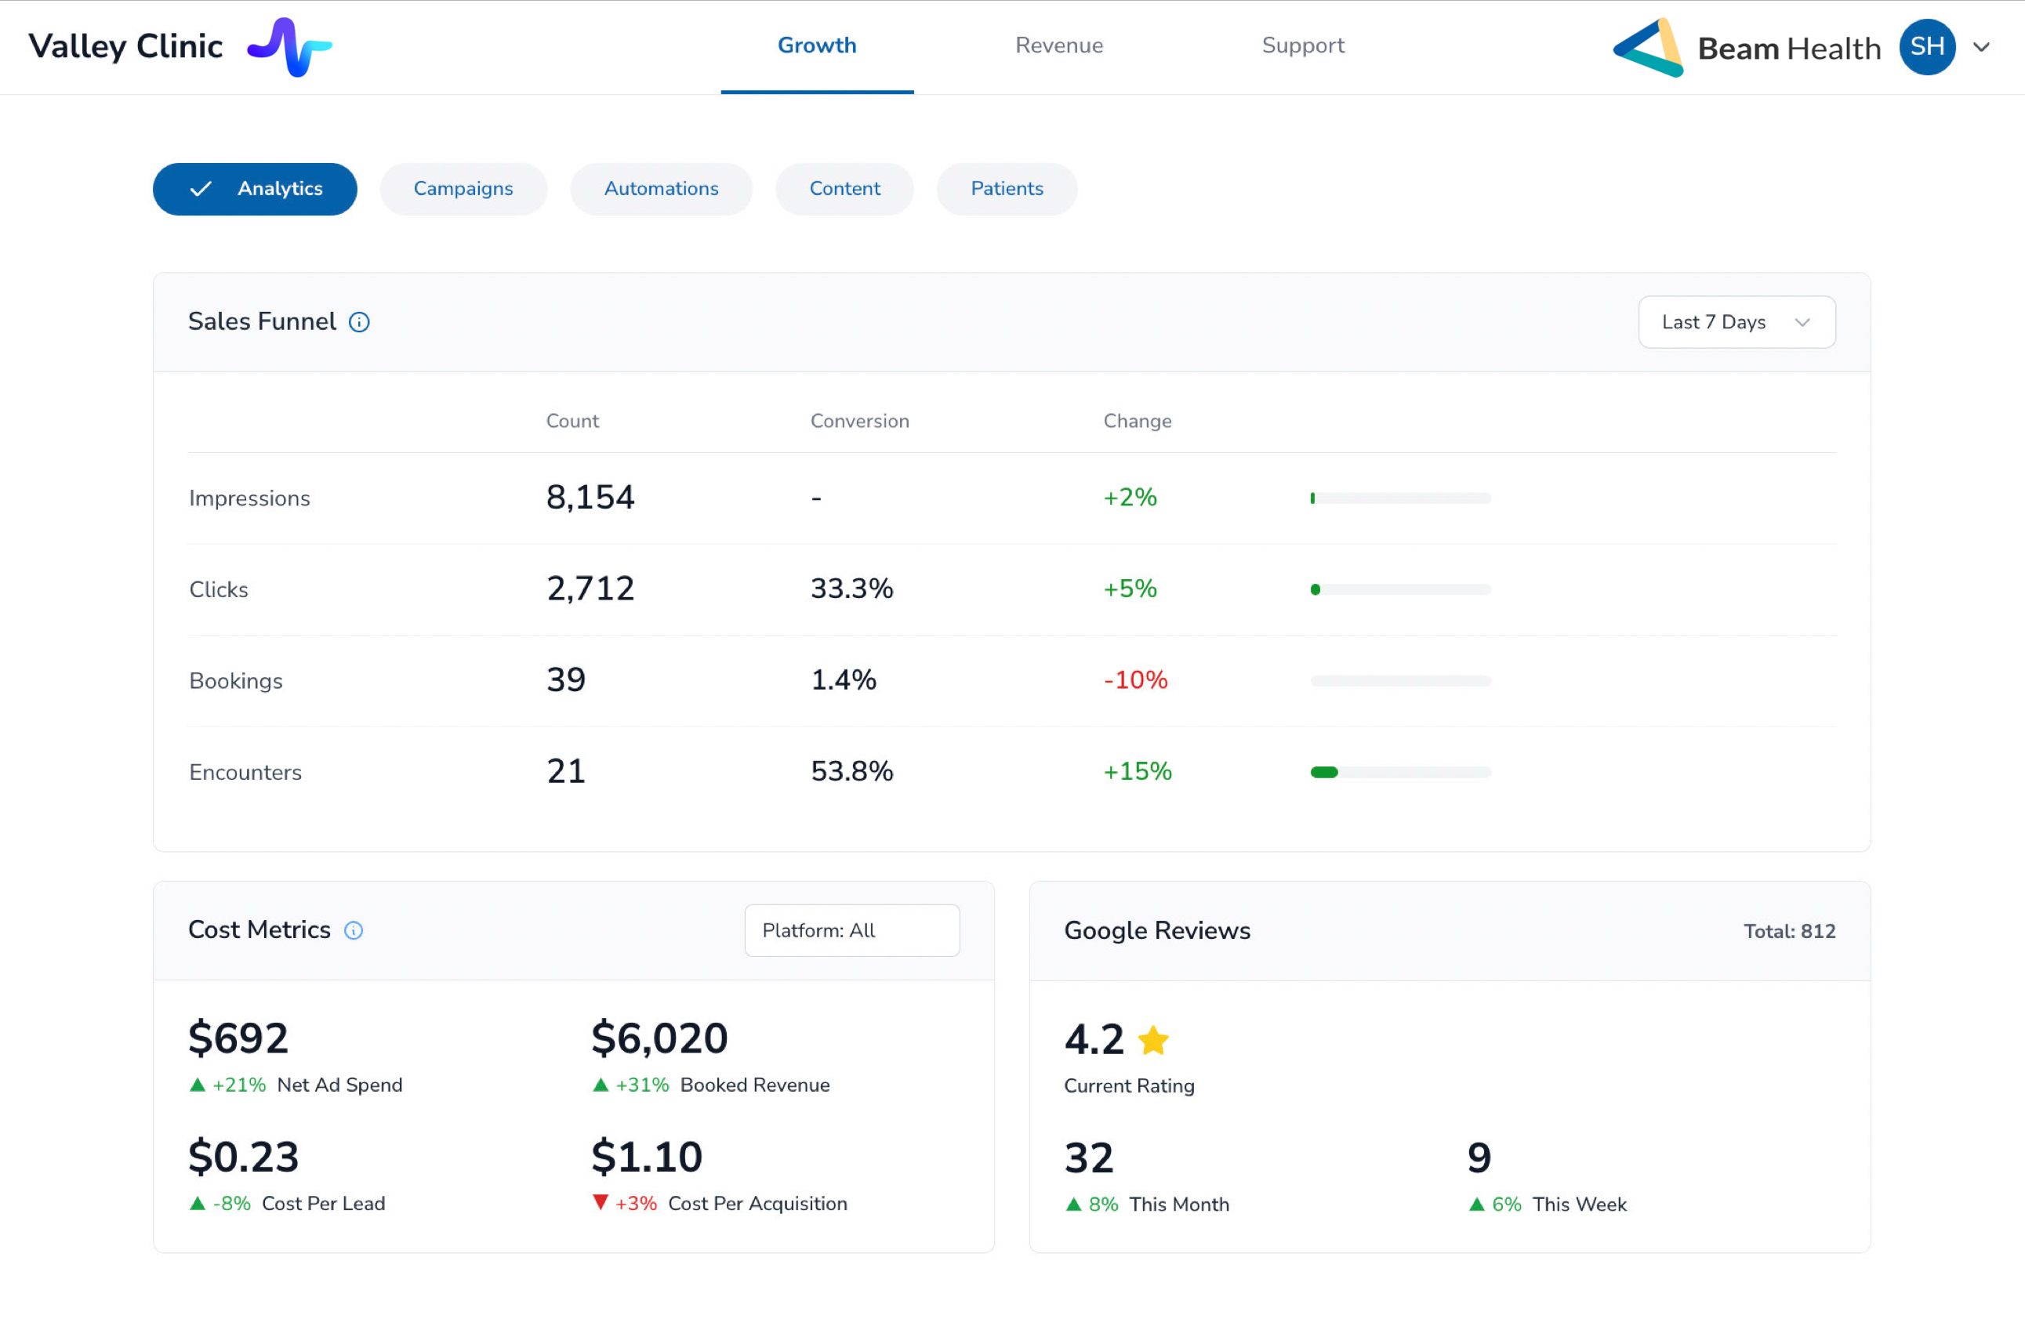Click the green up arrow beside +31%

(601, 1085)
